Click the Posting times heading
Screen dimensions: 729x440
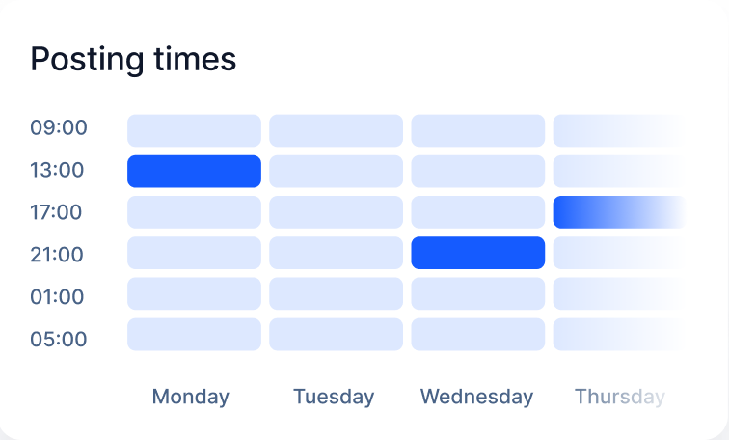133,59
